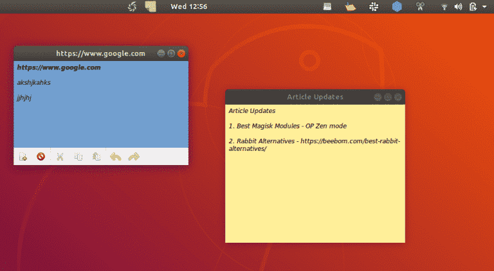Expand the system menu dropdown arrow

(484, 6)
